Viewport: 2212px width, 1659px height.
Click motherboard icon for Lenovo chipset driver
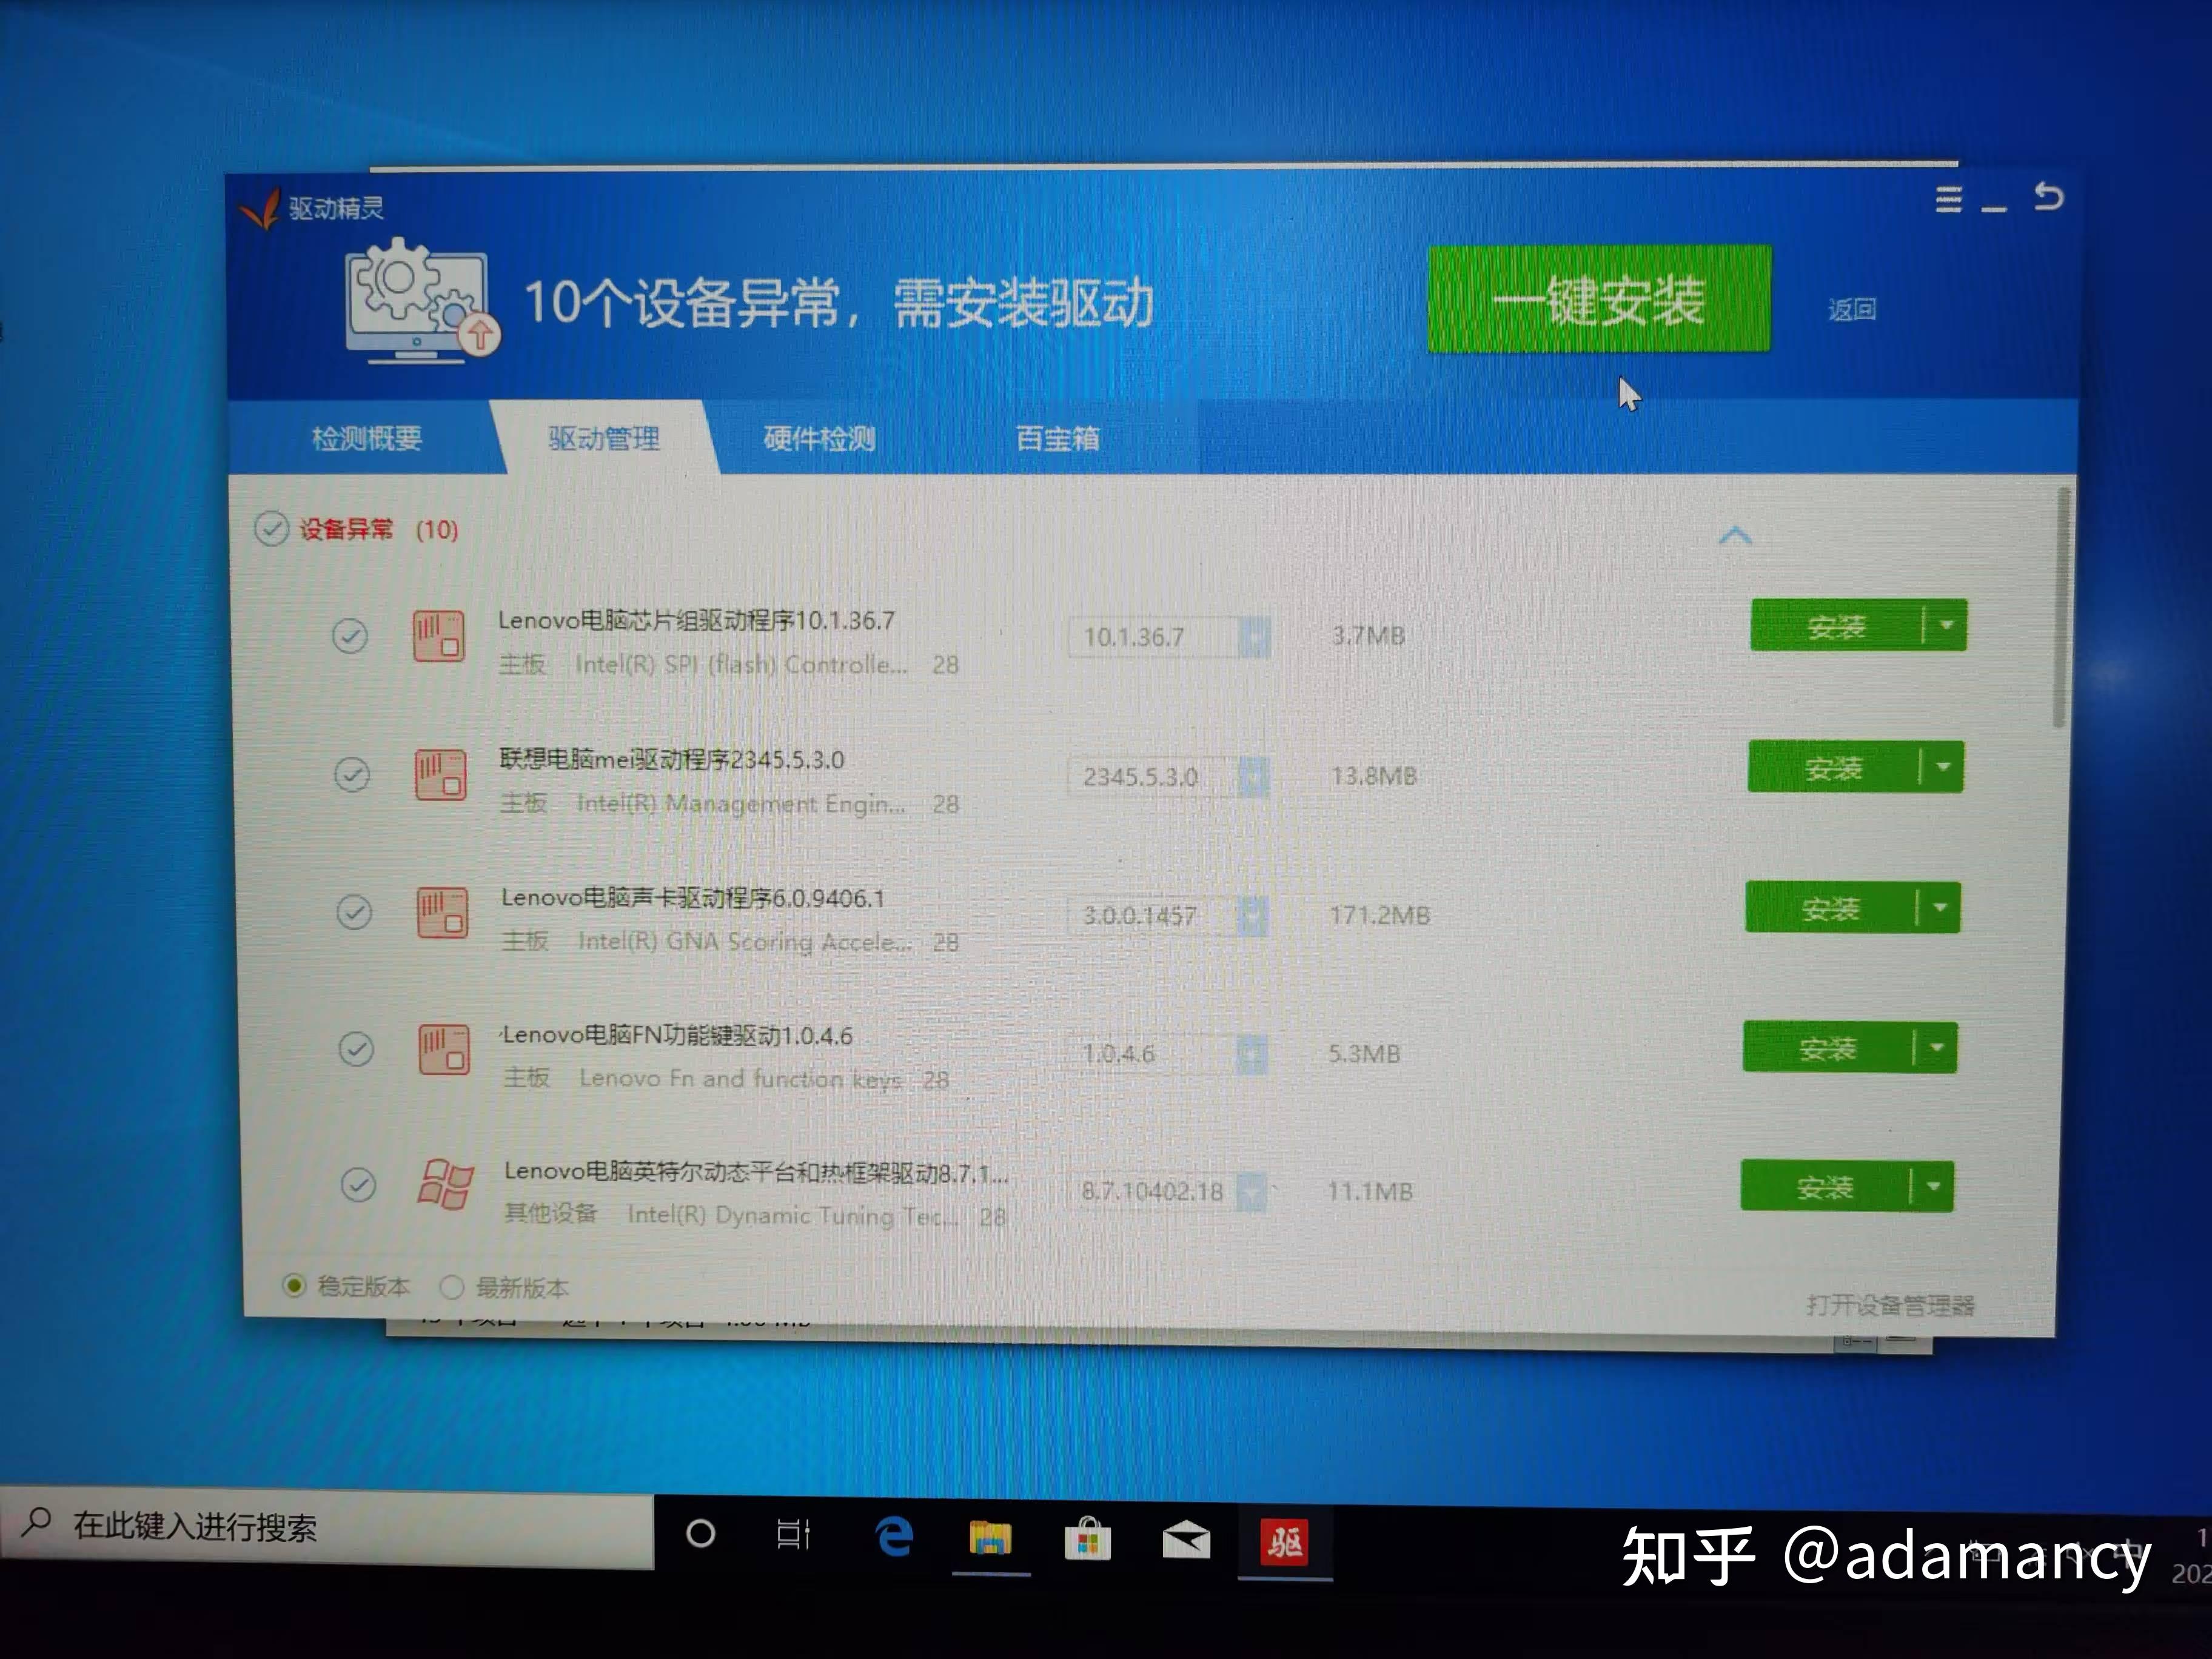(x=439, y=636)
